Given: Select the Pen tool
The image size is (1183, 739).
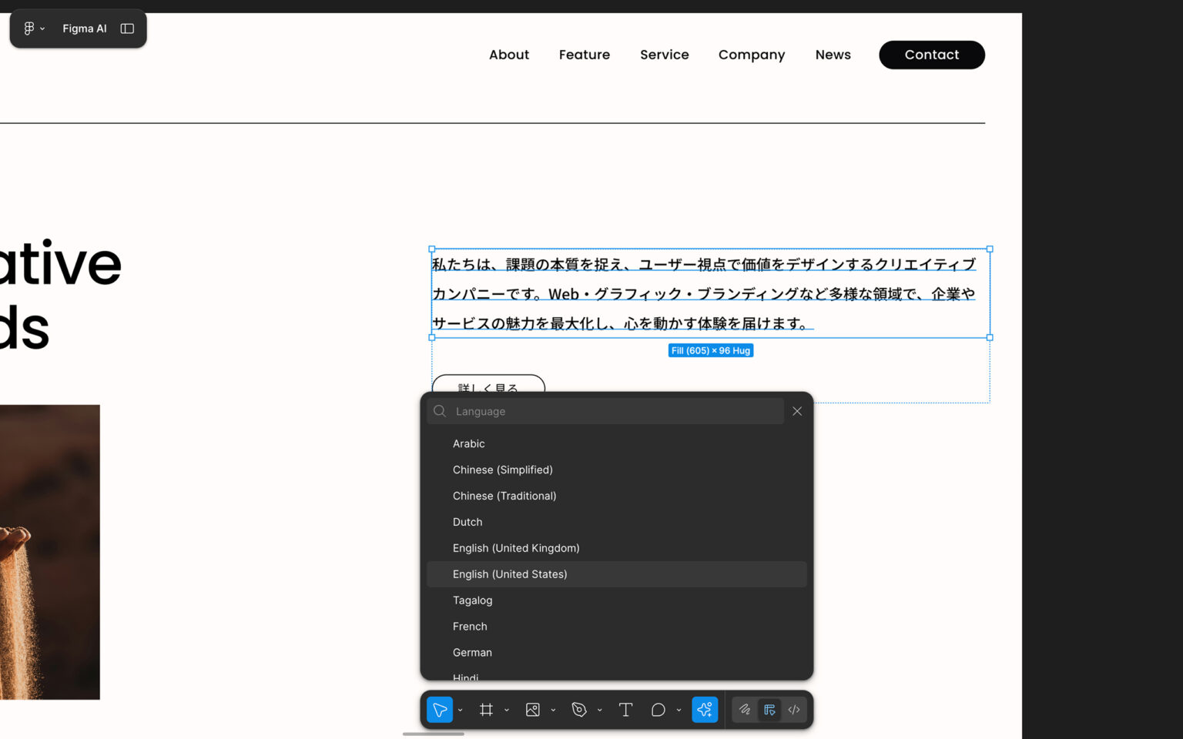Looking at the screenshot, I should click(579, 710).
